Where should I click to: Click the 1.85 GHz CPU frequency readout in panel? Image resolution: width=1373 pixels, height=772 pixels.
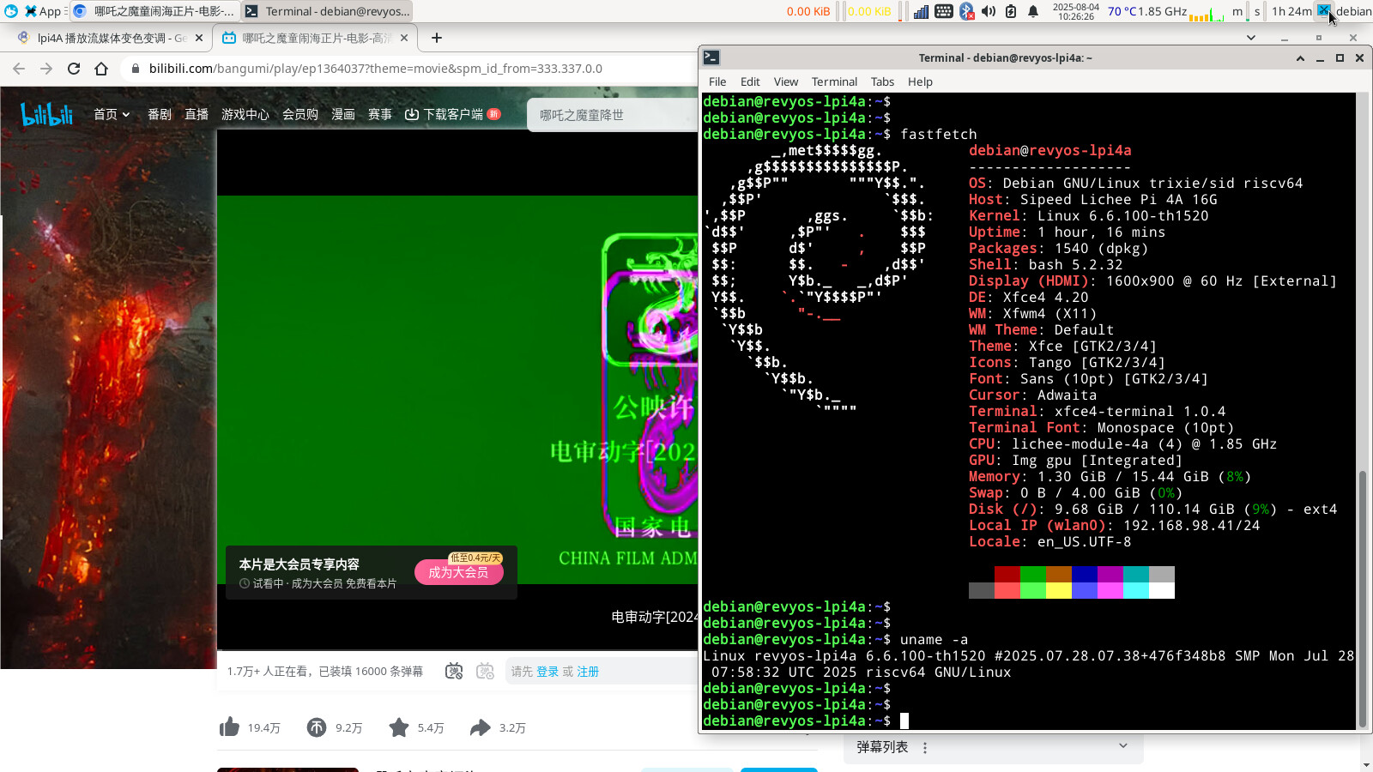point(1163,11)
